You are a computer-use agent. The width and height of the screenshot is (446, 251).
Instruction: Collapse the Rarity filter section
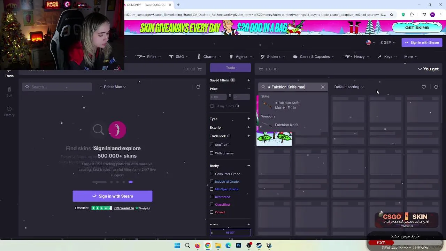click(248, 166)
